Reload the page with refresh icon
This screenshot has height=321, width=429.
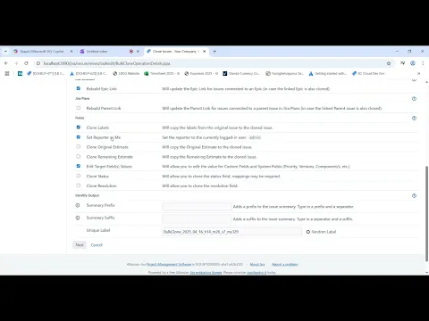(x=26, y=63)
